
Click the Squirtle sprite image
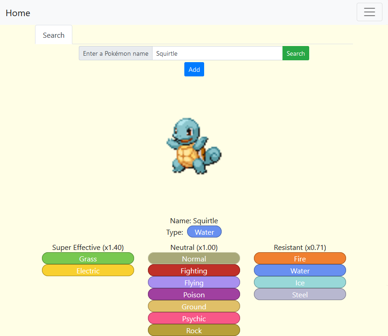pyautogui.click(x=194, y=146)
